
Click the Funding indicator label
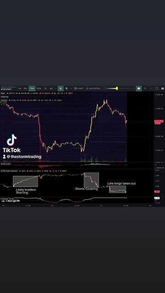tap(4, 199)
